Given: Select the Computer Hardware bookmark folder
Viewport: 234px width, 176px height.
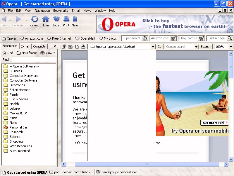Looking at the screenshot, I should coord(24,76).
